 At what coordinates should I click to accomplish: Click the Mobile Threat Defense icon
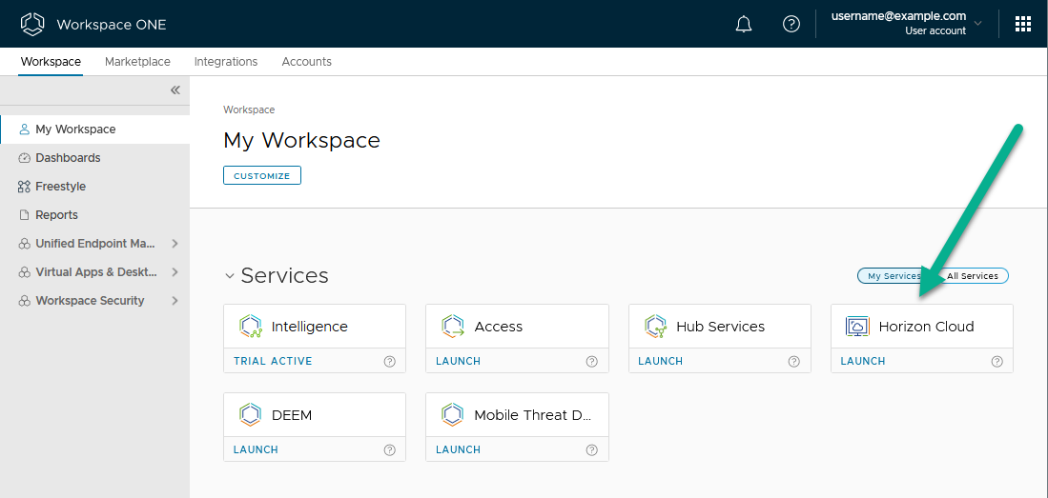click(453, 414)
